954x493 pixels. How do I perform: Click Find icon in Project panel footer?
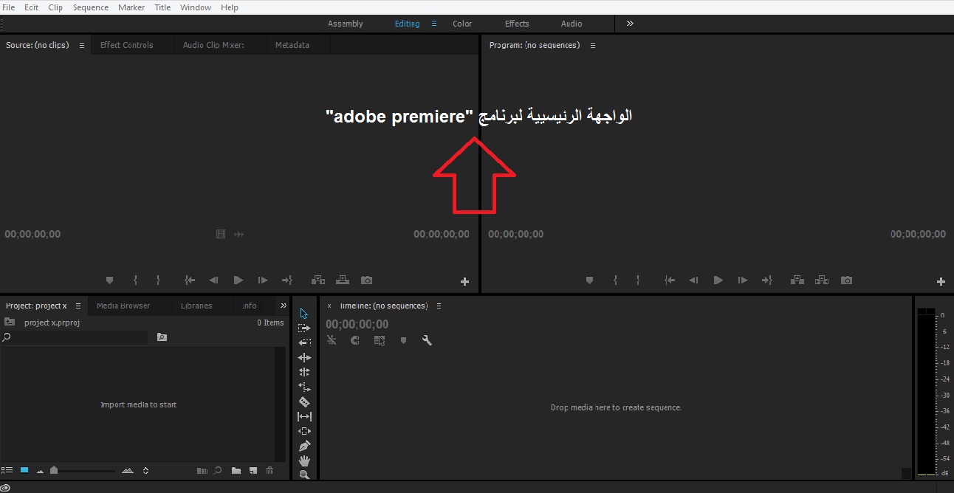(x=218, y=470)
